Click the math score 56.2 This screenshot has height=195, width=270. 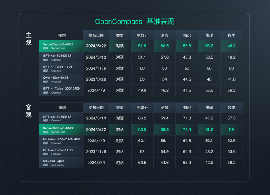231,90
